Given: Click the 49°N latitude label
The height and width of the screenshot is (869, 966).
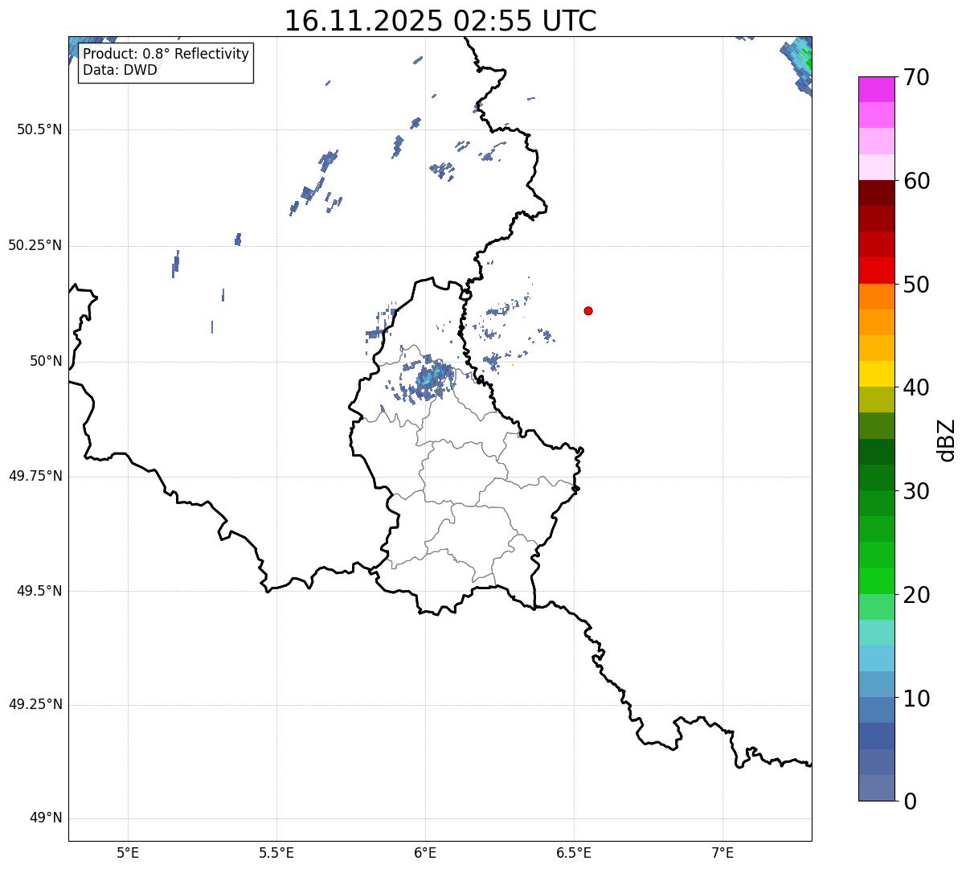Looking at the screenshot, I should click(46, 818).
